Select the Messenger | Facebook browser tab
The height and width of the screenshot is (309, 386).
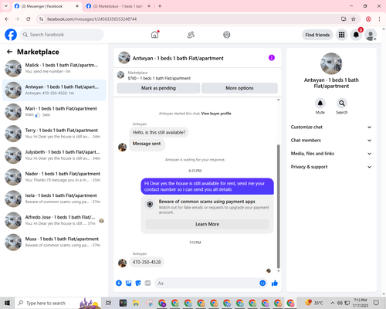(x=46, y=6)
